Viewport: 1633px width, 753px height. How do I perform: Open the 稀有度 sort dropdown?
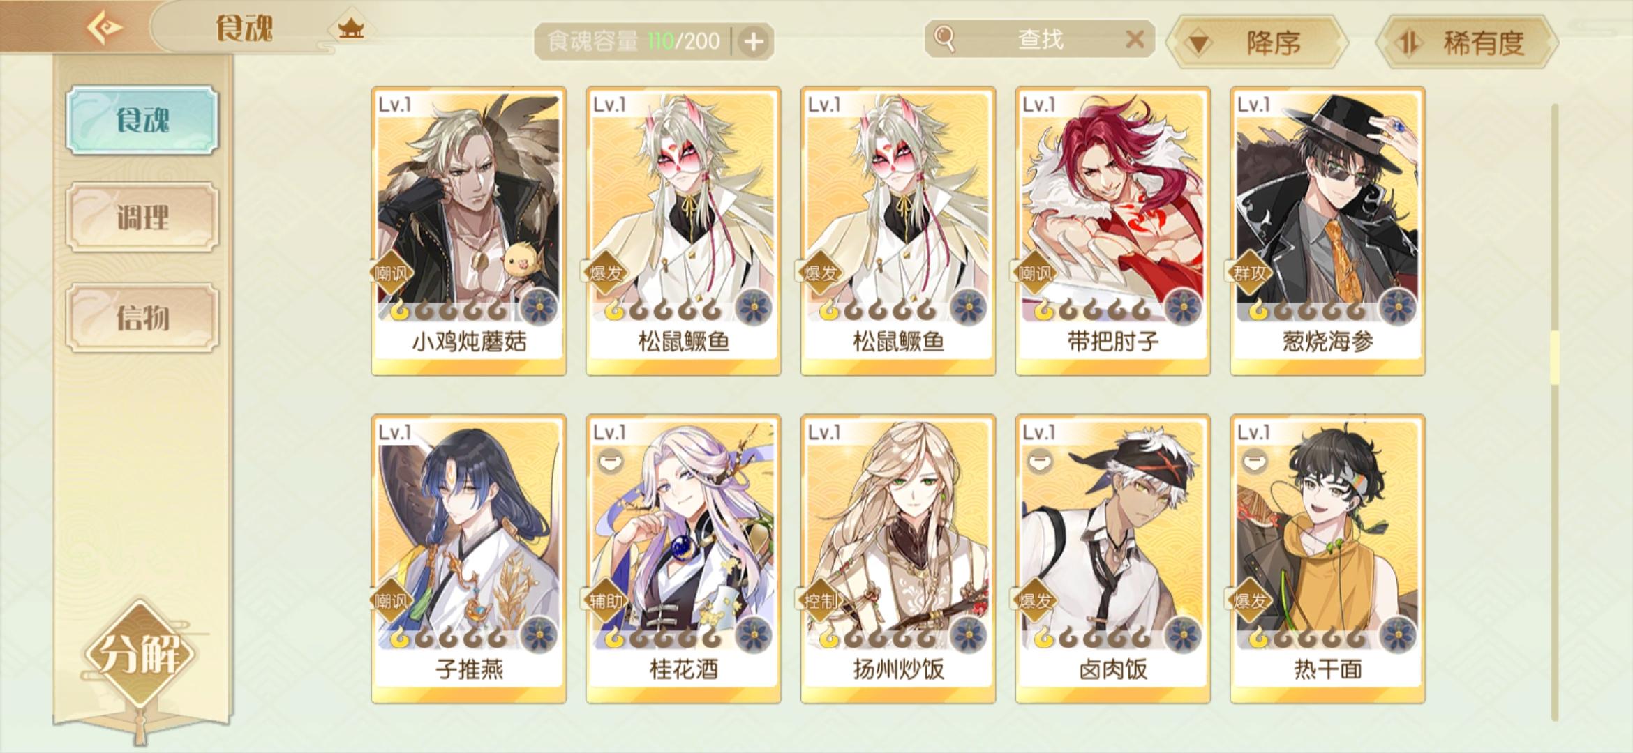click(x=1468, y=43)
